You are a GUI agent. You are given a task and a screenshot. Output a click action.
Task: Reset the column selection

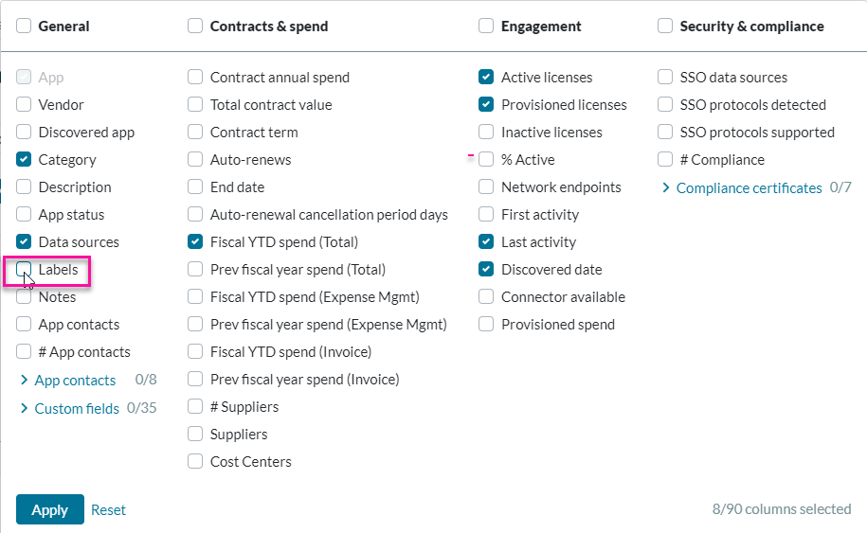(x=108, y=509)
